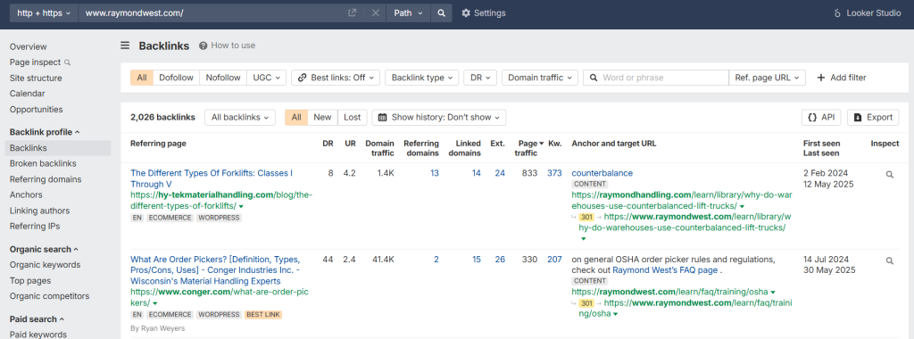
Task: Open Referring domains in sidebar
Action: click(x=46, y=179)
